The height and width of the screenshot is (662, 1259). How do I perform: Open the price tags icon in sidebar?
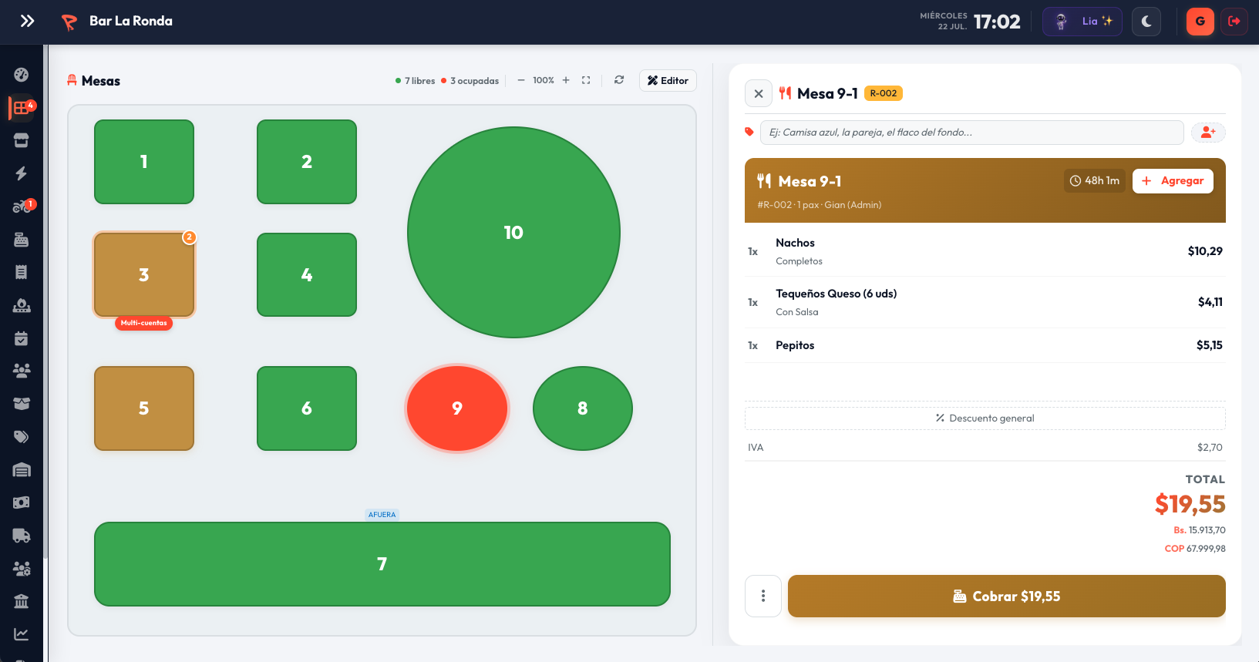[x=22, y=437]
